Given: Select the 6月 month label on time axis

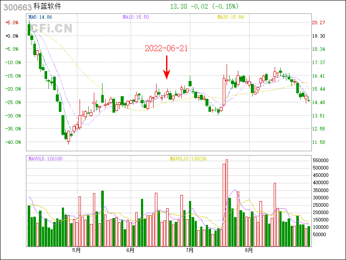Looking at the screenshot, I should [131, 250].
